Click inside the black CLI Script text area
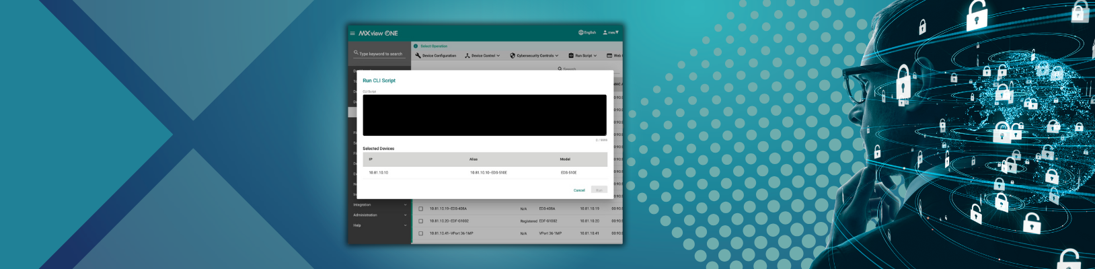Image resolution: width=1095 pixels, height=269 pixels. [x=484, y=115]
